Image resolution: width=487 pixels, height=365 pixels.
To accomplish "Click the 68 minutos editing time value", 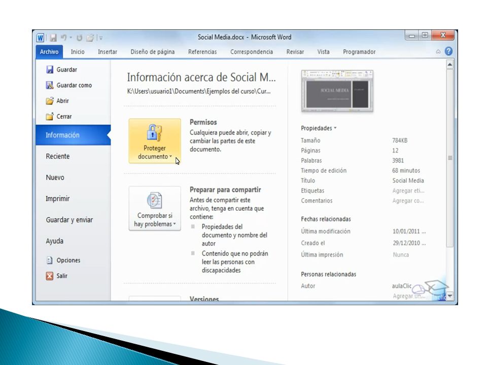I will point(406,170).
